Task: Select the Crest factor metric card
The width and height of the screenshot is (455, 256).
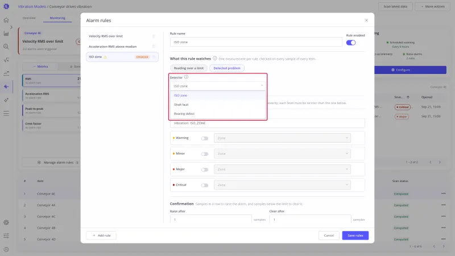Action: click(x=51, y=125)
